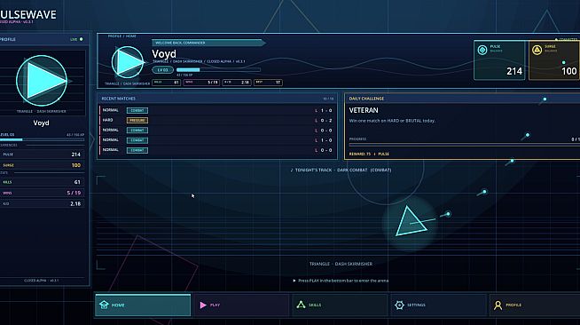
Task: Click the VETERAN challenge title
Action: (364, 110)
